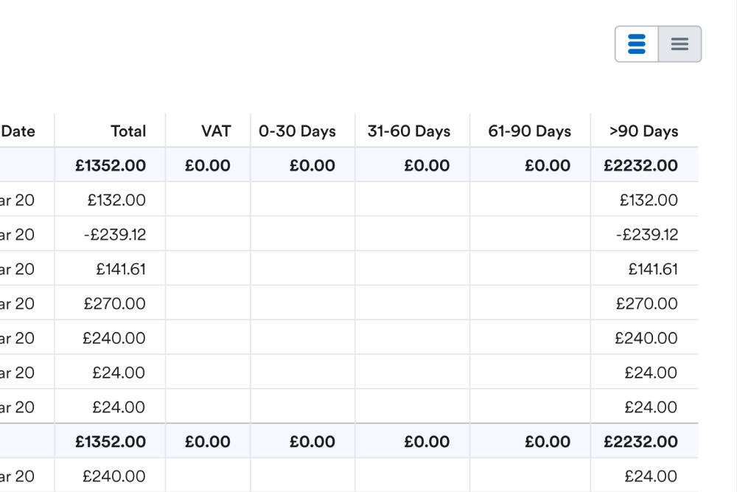Image resolution: width=737 pixels, height=492 pixels.
Task: Click the -£239.12 value under >90 Days
Action: [x=647, y=235]
